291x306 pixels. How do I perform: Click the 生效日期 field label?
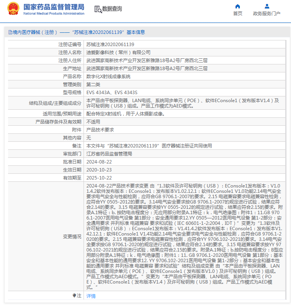pos(72,170)
